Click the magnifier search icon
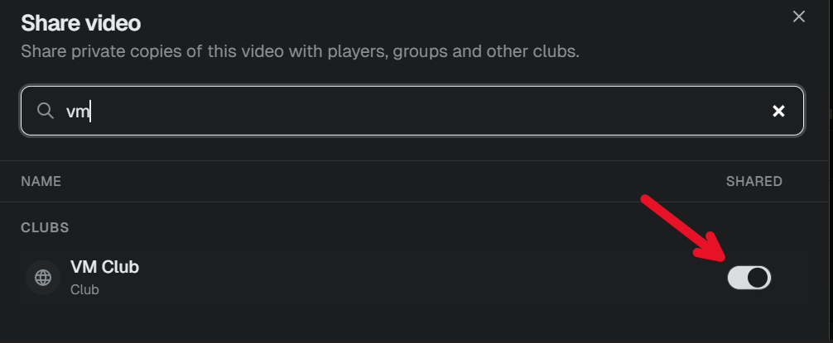Screen dimensions: 833x343 pos(46,111)
